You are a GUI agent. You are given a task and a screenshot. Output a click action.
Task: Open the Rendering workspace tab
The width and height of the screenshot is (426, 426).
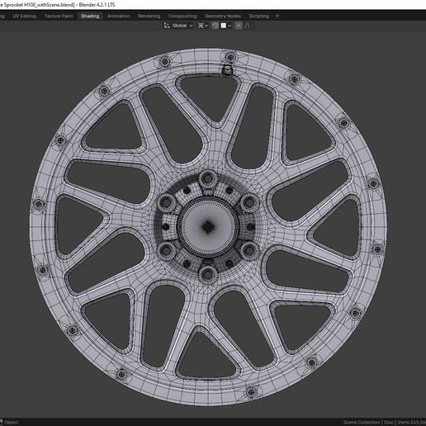149,16
